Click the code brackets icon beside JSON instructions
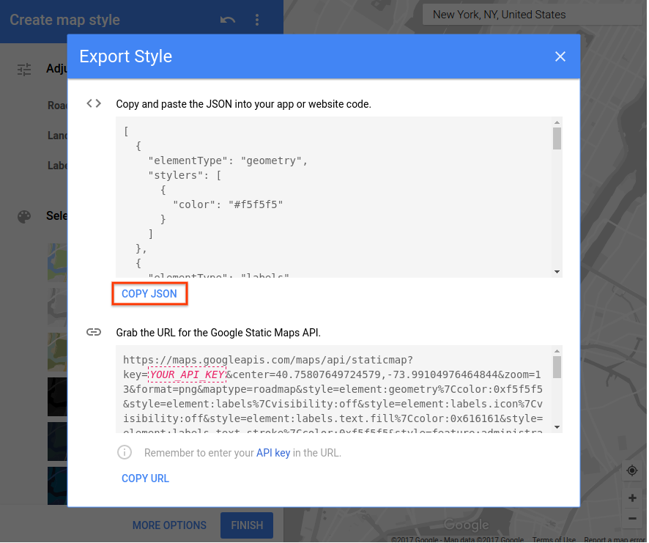The width and height of the screenshot is (649, 543). pos(94,103)
